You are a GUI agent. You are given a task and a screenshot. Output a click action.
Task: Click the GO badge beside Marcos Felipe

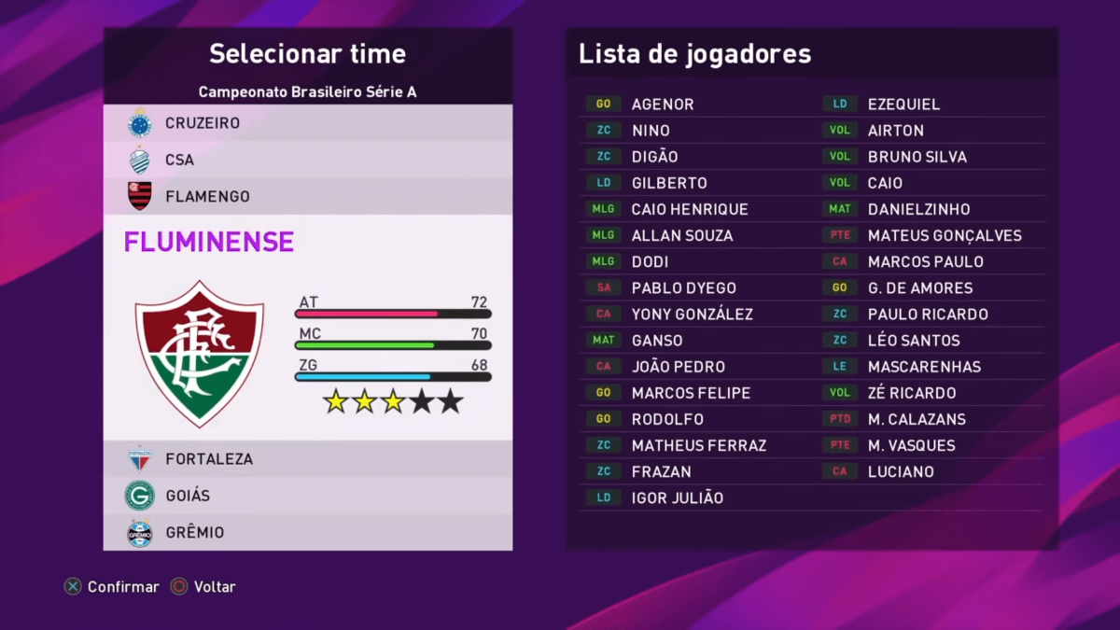(x=603, y=393)
